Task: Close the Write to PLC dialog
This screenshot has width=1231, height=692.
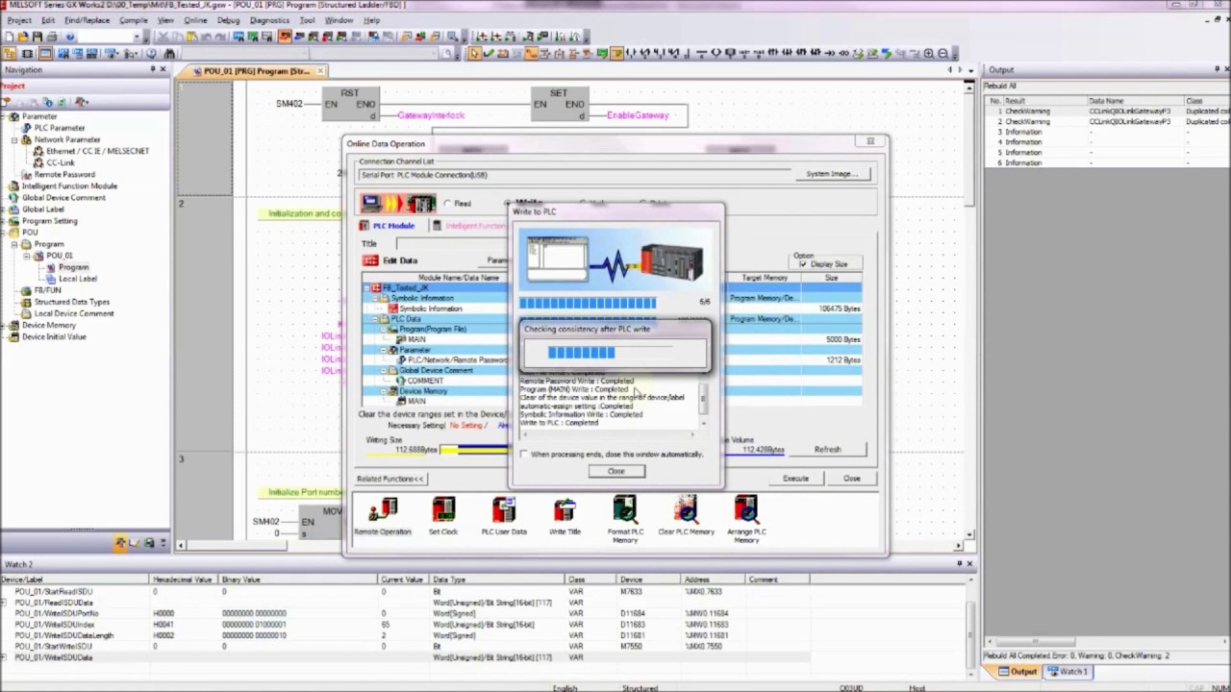Action: coord(615,472)
